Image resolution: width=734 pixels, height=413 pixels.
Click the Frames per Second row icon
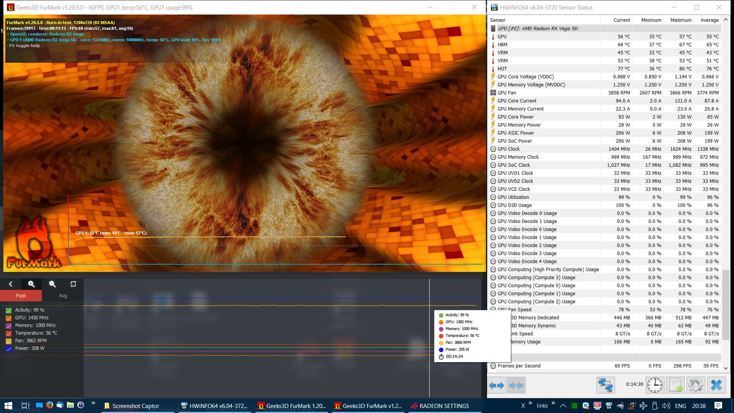point(493,366)
